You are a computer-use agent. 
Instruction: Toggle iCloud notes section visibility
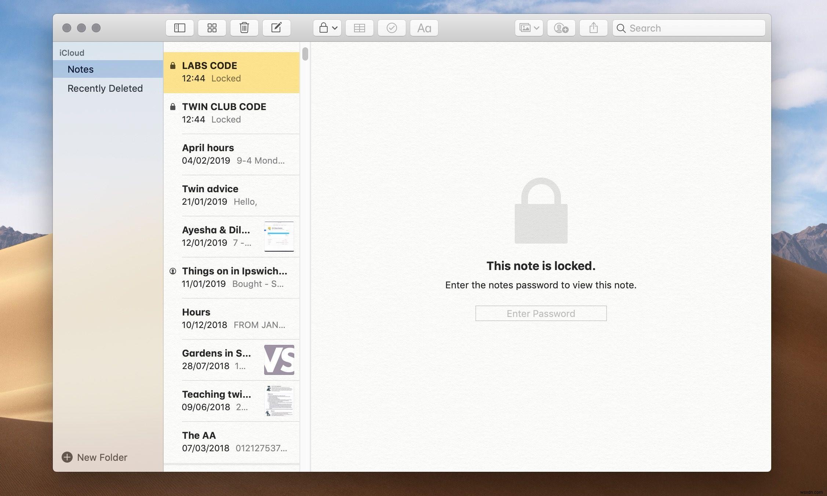point(72,52)
